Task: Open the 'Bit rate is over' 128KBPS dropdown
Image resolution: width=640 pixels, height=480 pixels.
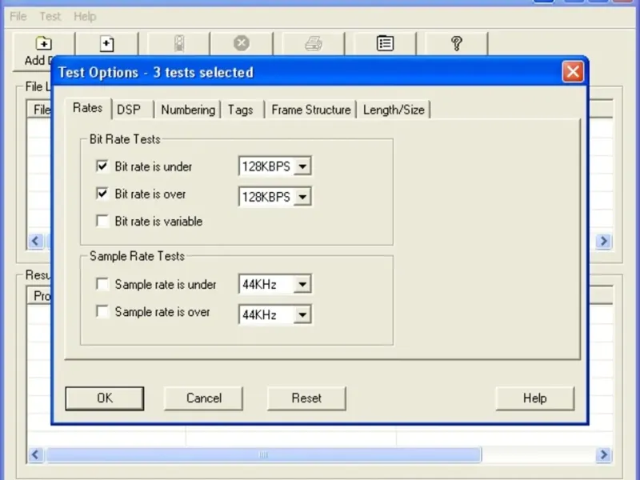Action: (302, 197)
